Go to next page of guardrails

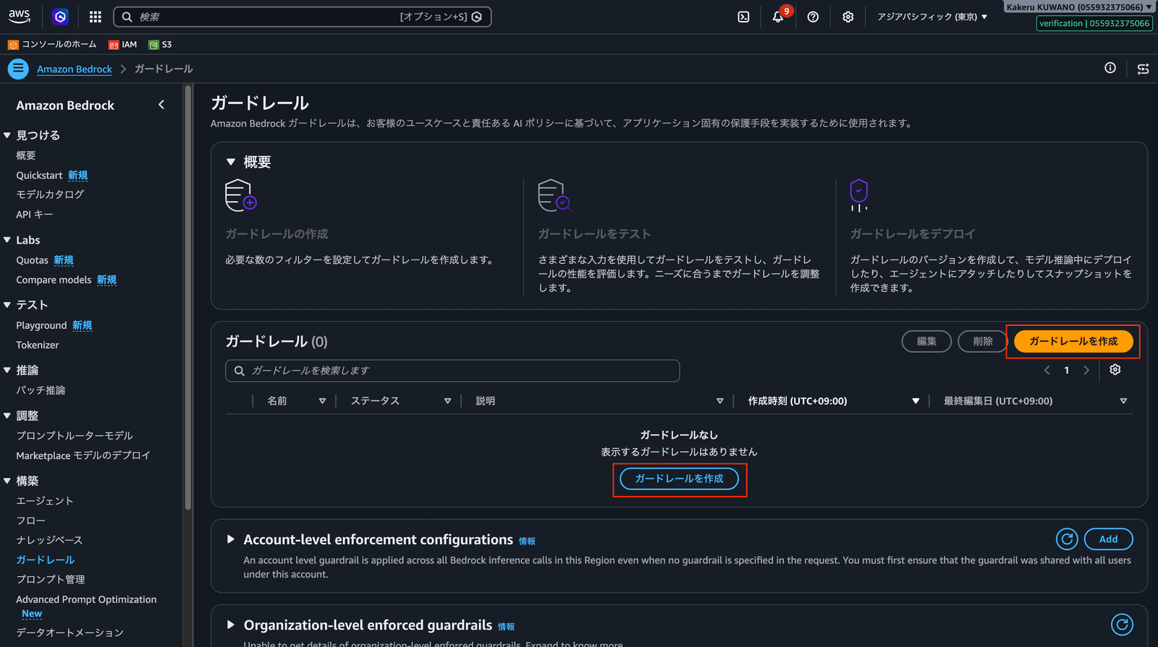pyautogui.click(x=1086, y=370)
